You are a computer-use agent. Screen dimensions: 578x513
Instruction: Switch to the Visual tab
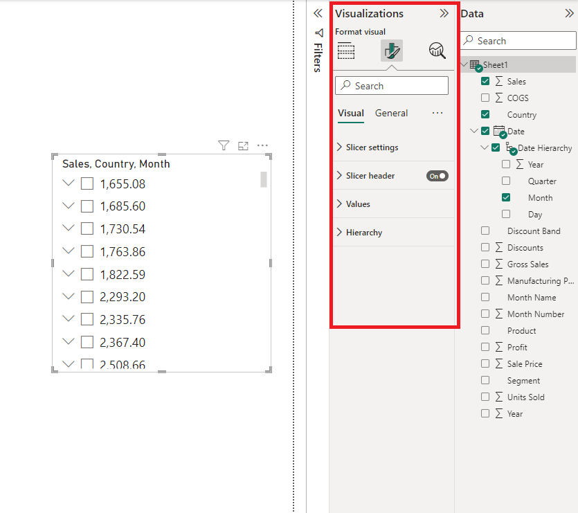pos(351,113)
